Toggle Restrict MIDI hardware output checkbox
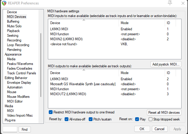The image size is (188, 134). [51, 112]
